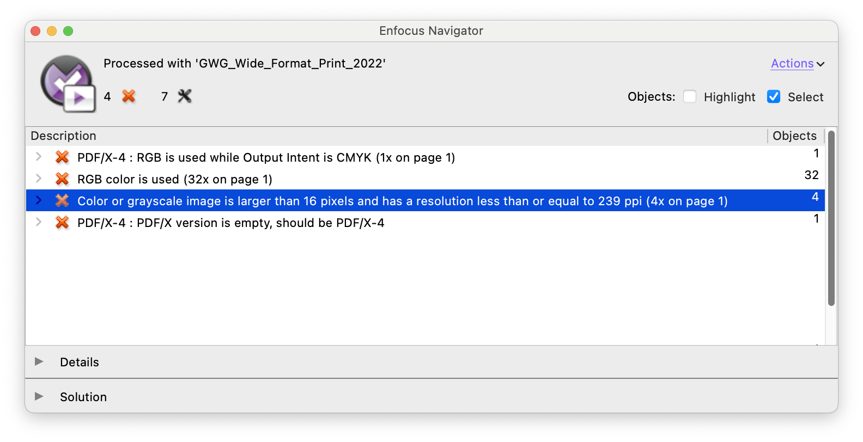863x442 pixels.
Task: Open the Actions dropdown menu
Action: [x=798, y=64]
